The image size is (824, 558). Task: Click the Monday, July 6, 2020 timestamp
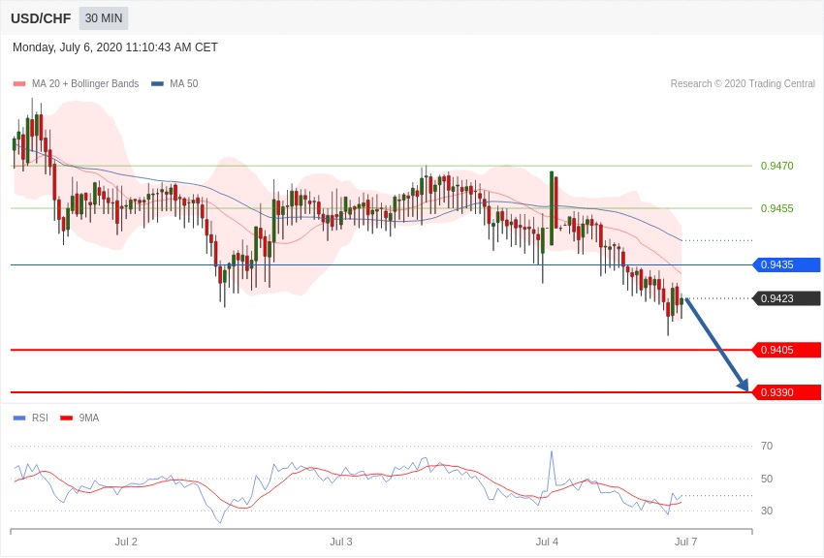tap(115, 47)
